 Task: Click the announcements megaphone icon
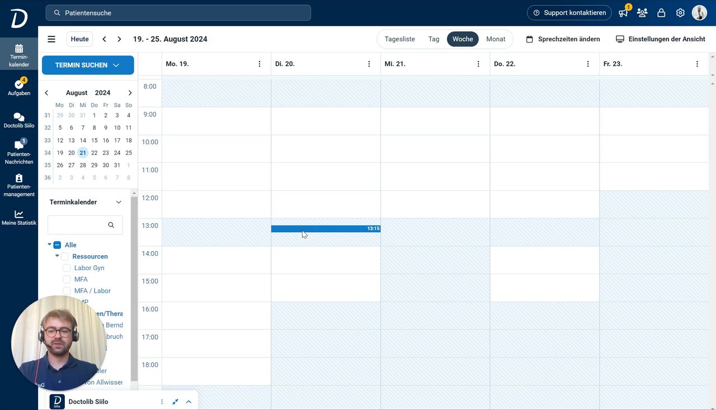(623, 13)
